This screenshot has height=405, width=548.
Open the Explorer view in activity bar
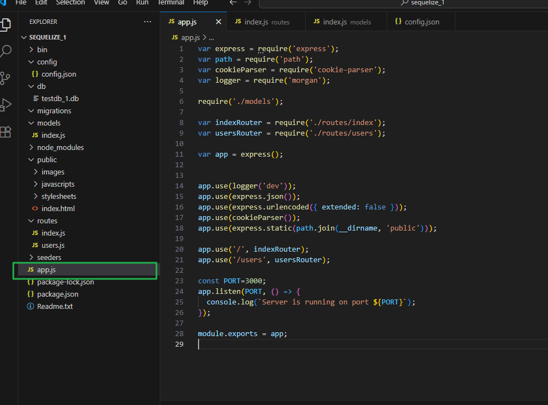click(x=5, y=24)
